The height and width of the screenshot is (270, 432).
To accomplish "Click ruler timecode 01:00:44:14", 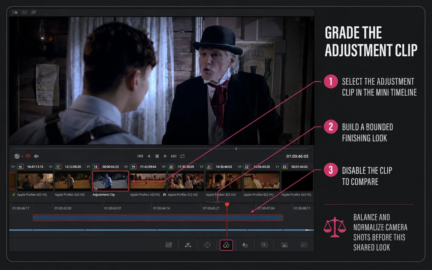I will coord(162,208).
